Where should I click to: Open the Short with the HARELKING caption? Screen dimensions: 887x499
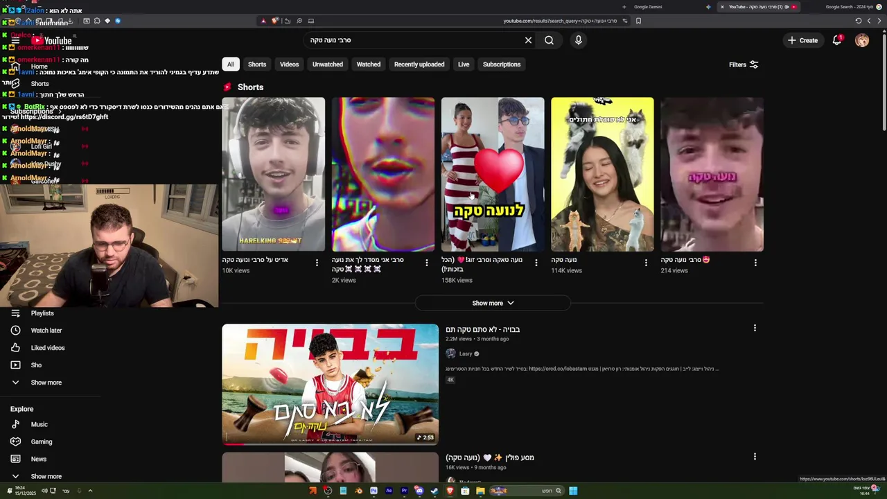273,174
